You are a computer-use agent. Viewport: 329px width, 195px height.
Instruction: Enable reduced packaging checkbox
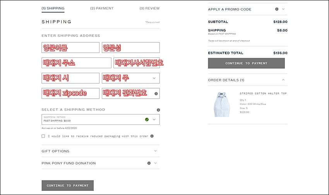pos(43,136)
